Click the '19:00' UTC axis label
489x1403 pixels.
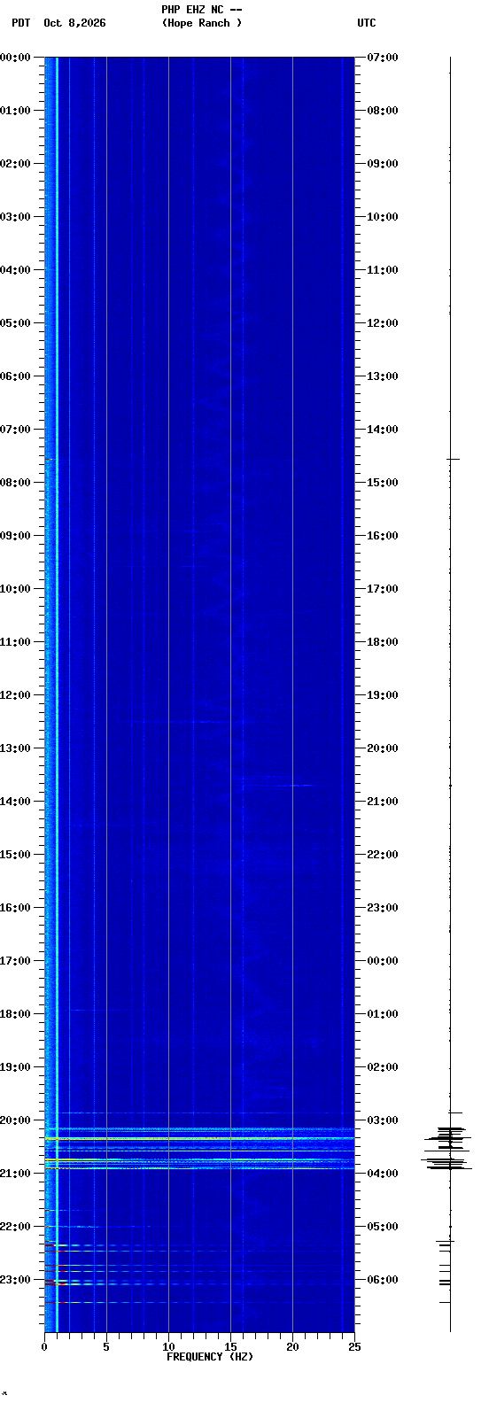383,695
